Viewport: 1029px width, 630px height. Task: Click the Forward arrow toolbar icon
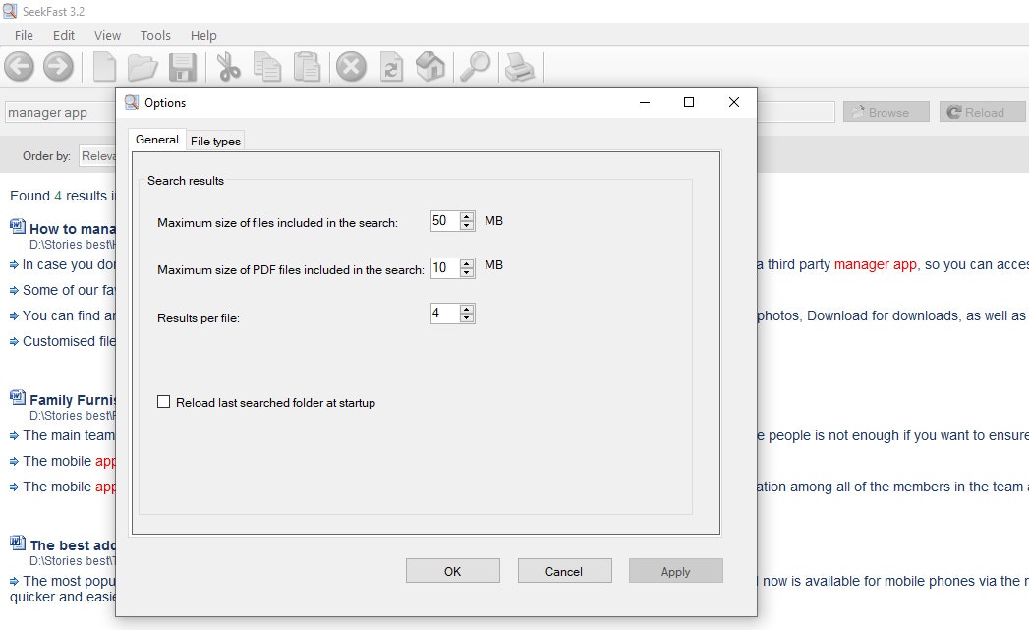[58, 66]
